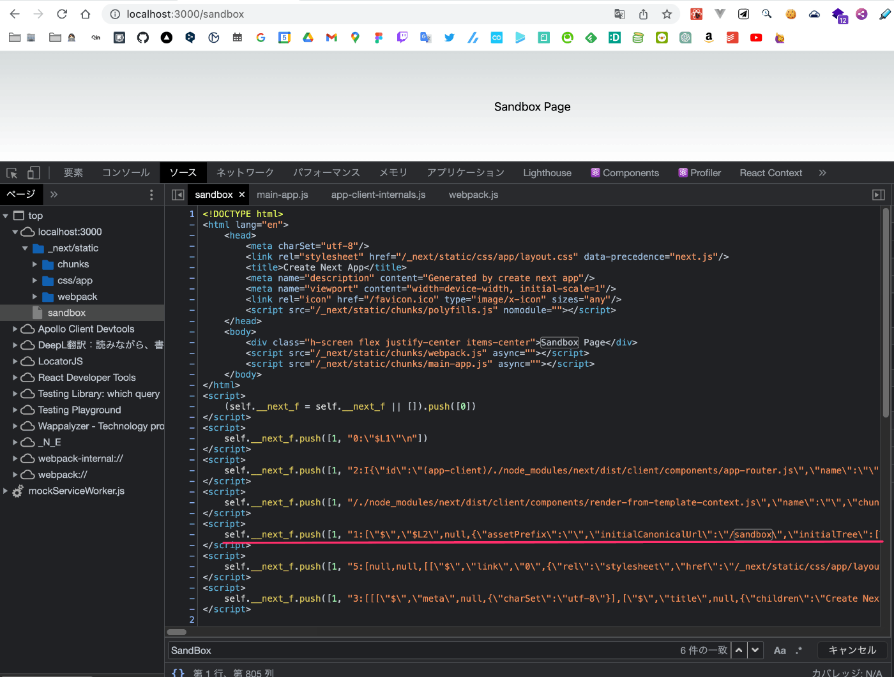Expand the LocatorJS node

(x=15, y=362)
